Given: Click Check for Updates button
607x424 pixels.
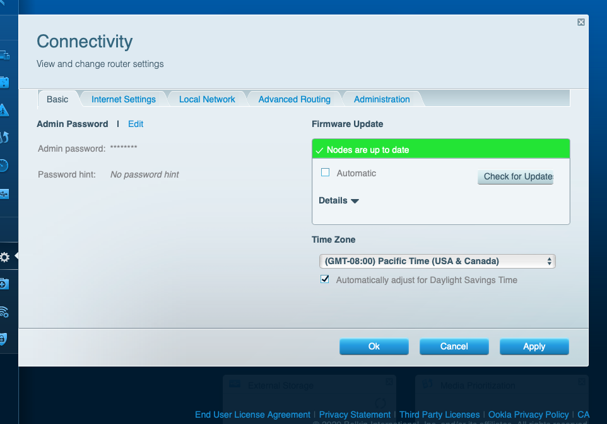Looking at the screenshot, I should click(x=516, y=176).
